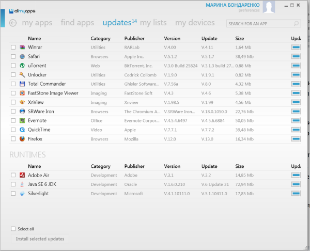Click the Unlocker wand icon
The height and width of the screenshot is (251, 310).
coord(22,75)
